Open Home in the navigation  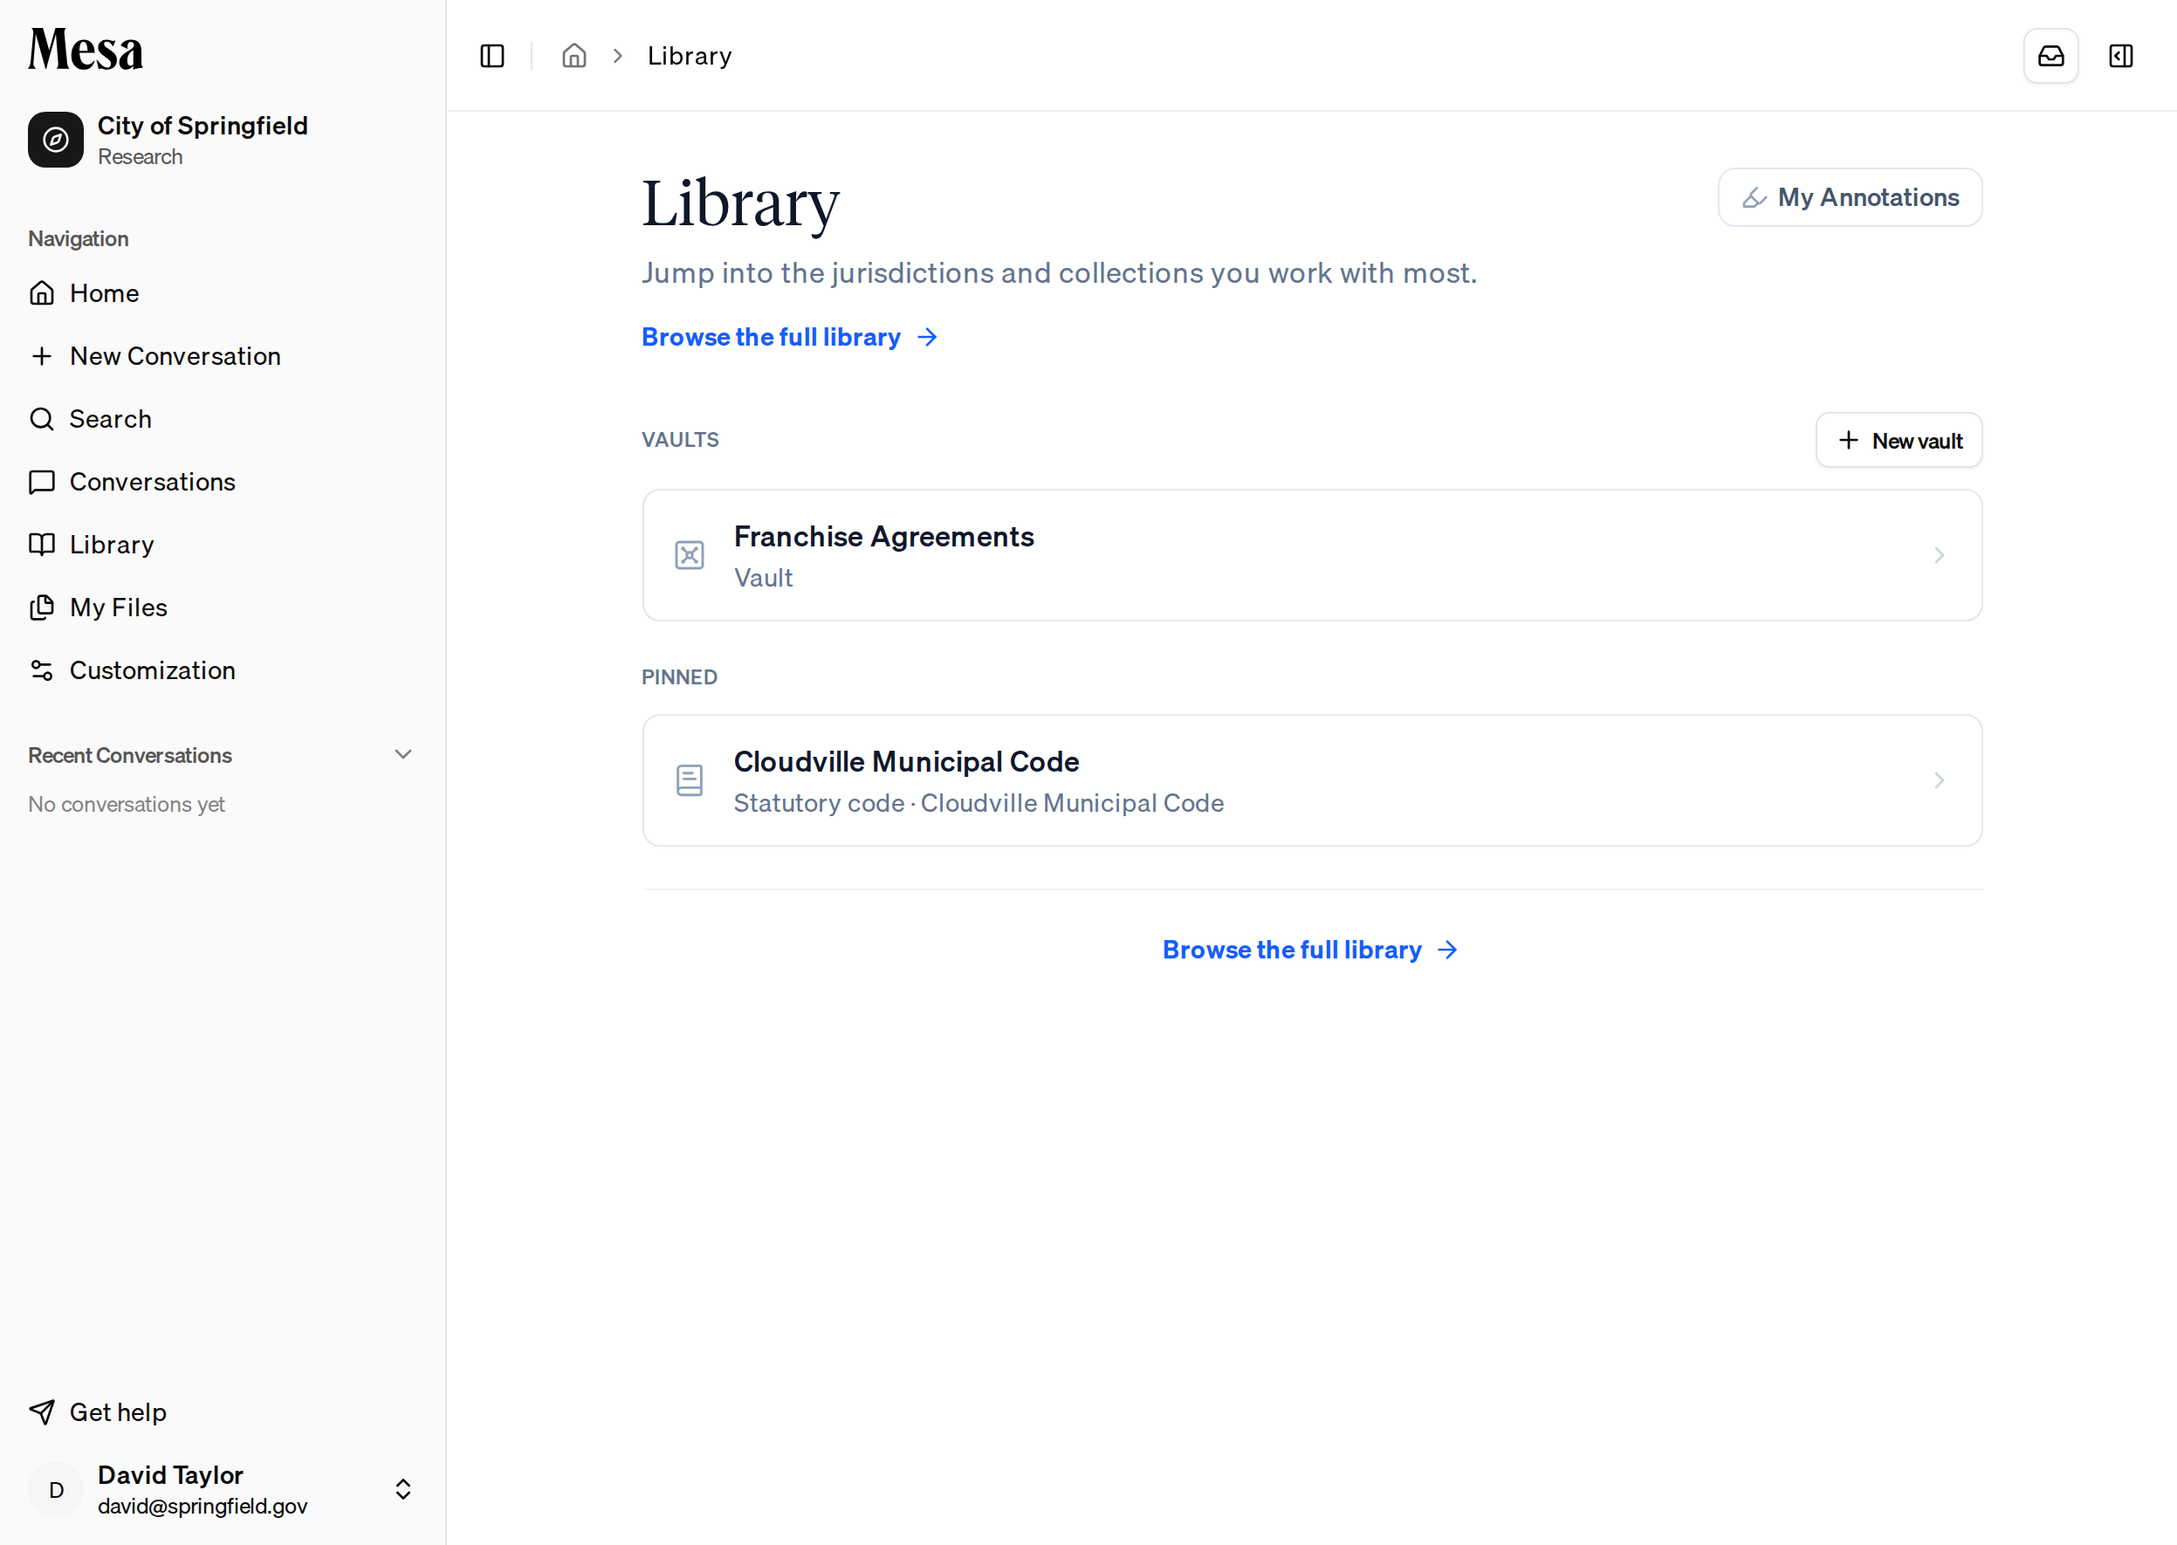pos(223,293)
